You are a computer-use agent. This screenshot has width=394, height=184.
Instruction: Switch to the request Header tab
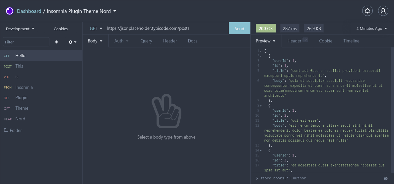pos(170,41)
